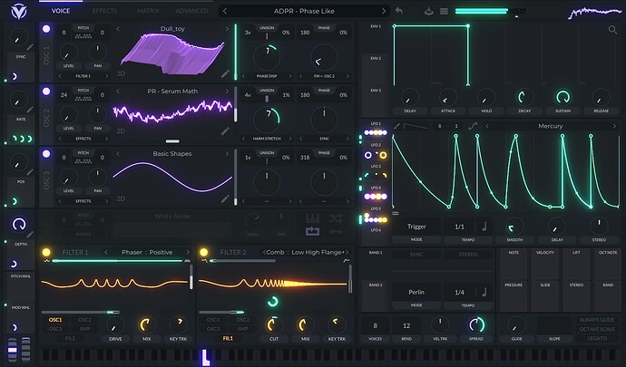The height and width of the screenshot is (367, 626).
Task: Click the 2D label on OSC 2
Action: click(121, 130)
